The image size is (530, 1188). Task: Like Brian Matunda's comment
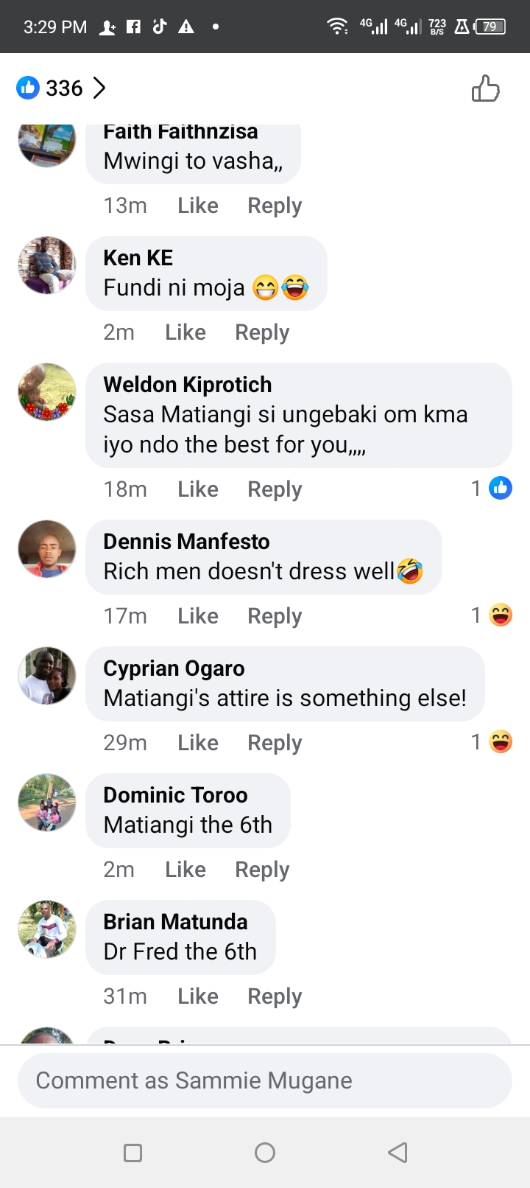pyautogui.click(x=197, y=996)
